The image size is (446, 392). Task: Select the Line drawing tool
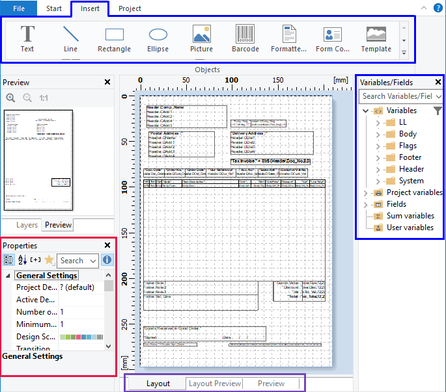point(70,38)
